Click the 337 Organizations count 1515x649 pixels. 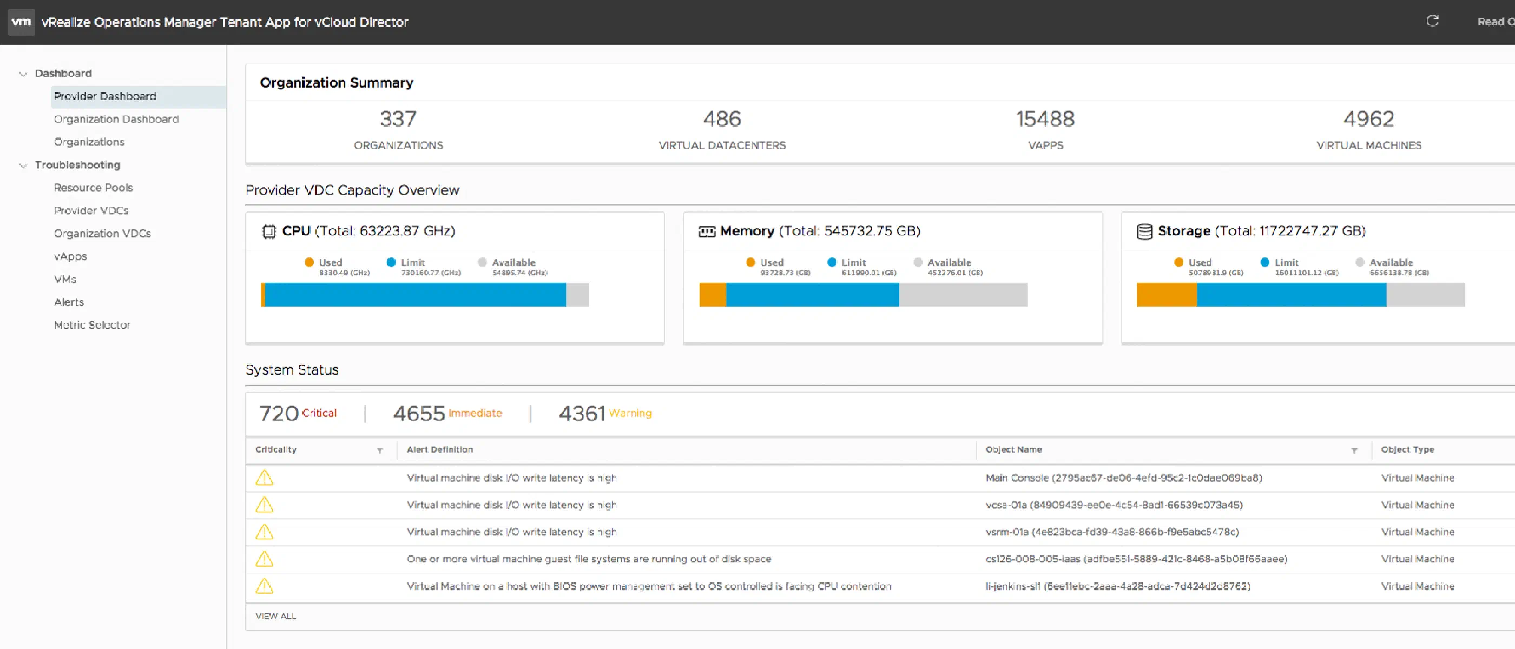[x=398, y=120]
